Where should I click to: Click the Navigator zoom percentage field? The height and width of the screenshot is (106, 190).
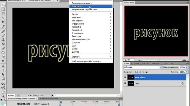click(x=129, y=60)
